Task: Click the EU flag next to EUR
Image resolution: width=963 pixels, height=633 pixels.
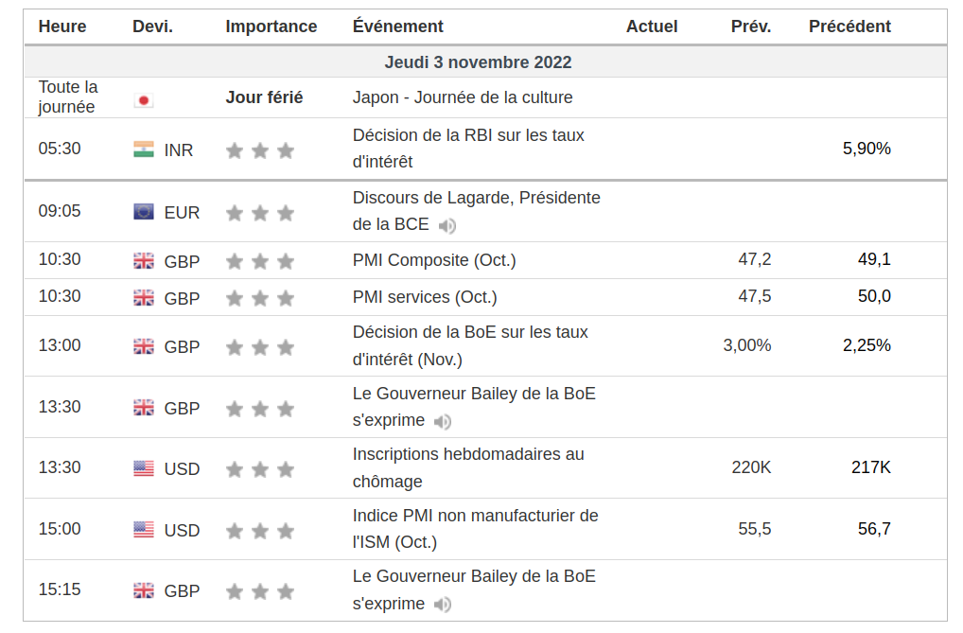Action: [x=144, y=212]
